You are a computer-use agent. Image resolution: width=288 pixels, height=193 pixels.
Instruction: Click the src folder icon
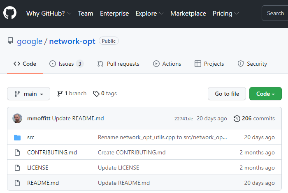(17, 138)
